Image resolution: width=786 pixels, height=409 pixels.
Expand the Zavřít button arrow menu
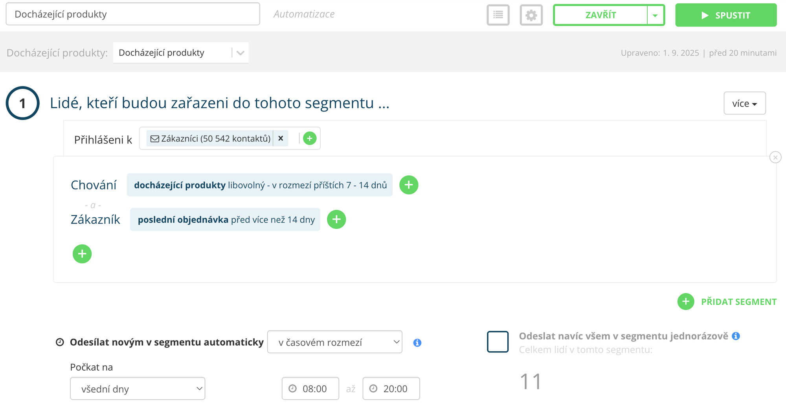(655, 15)
